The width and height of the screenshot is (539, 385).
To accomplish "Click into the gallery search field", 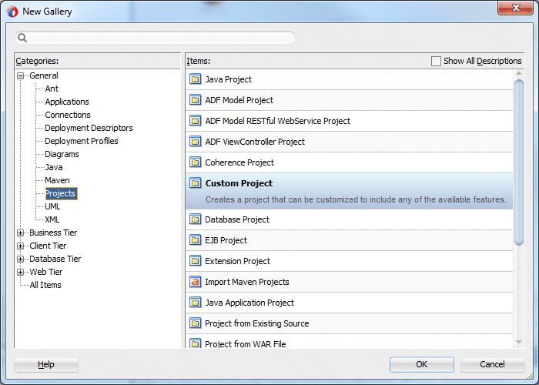I will (155, 38).
